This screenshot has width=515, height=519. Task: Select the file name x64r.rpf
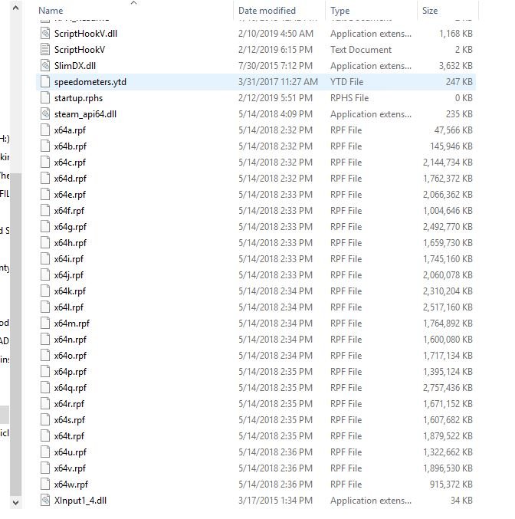(x=69, y=404)
